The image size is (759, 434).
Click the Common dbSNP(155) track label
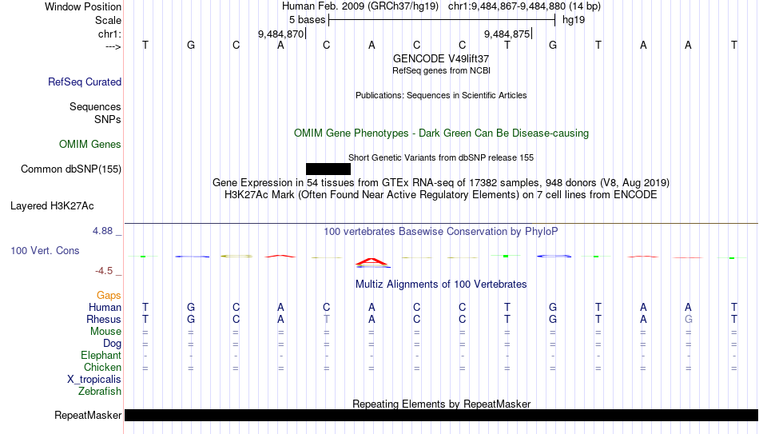pyautogui.click(x=71, y=169)
